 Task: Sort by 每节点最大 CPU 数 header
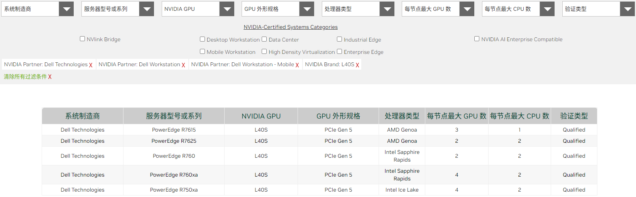(519, 116)
